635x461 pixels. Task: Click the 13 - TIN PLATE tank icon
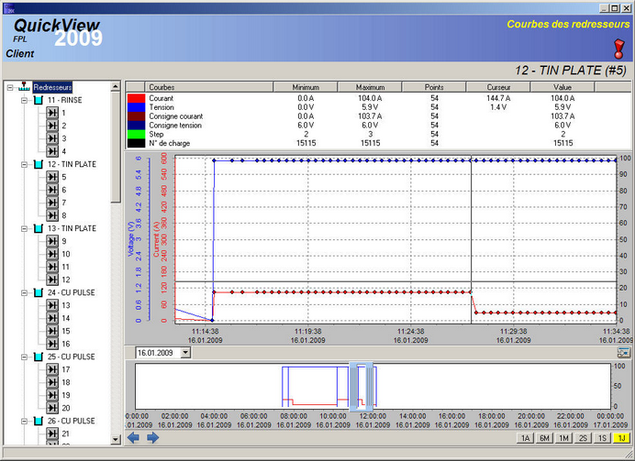(38, 228)
